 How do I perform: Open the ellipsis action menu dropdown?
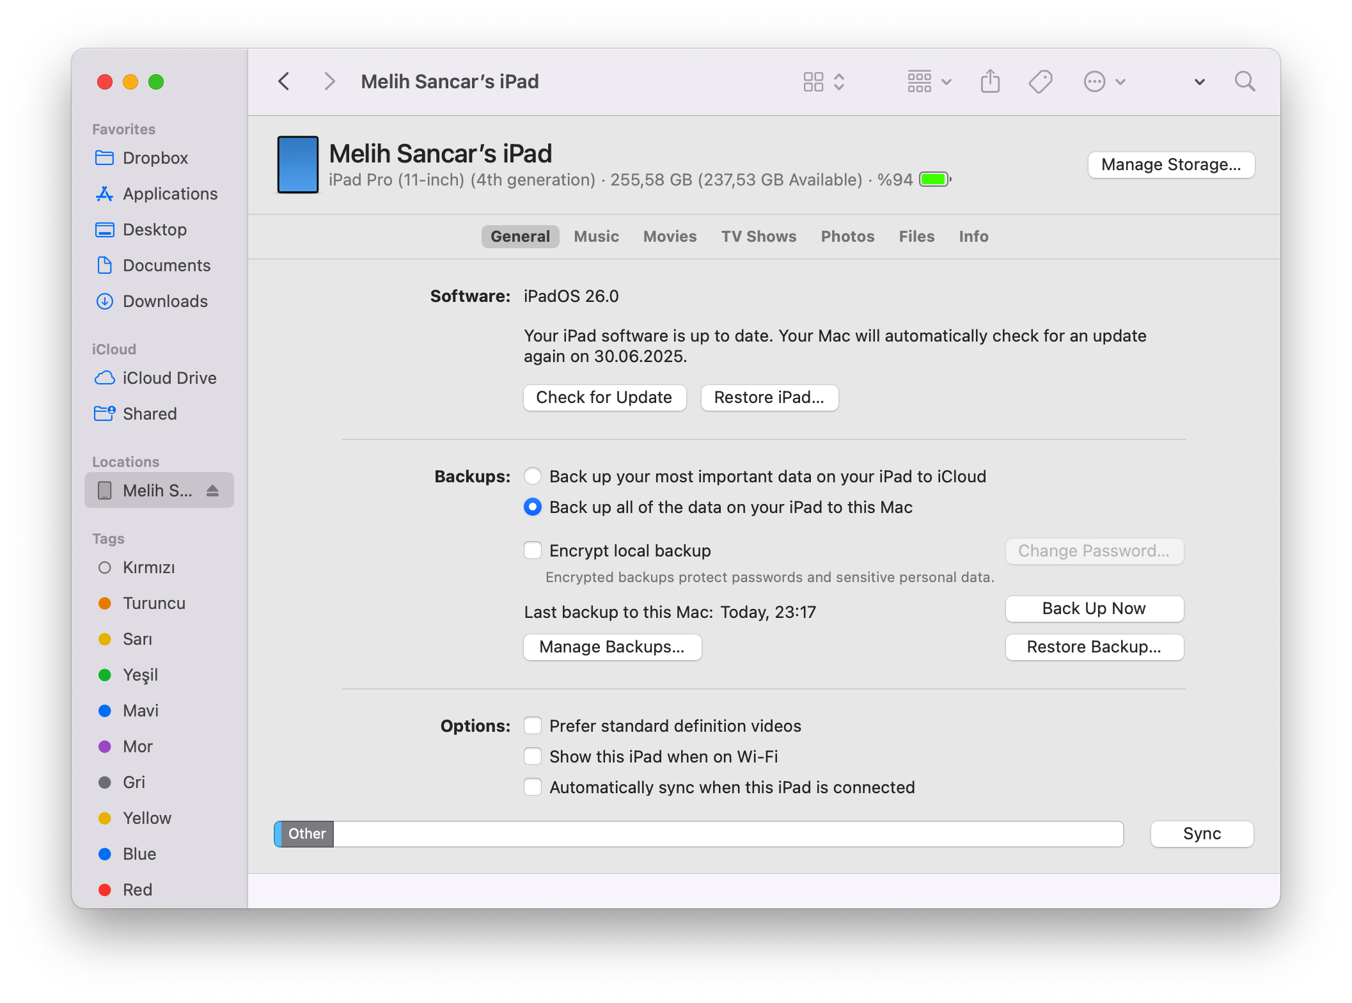[1104, 82]
